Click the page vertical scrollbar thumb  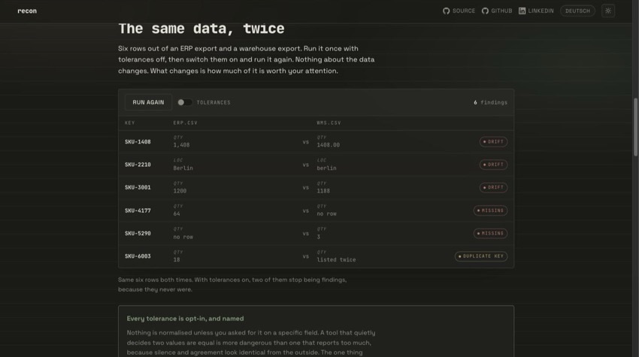(635, 127)
